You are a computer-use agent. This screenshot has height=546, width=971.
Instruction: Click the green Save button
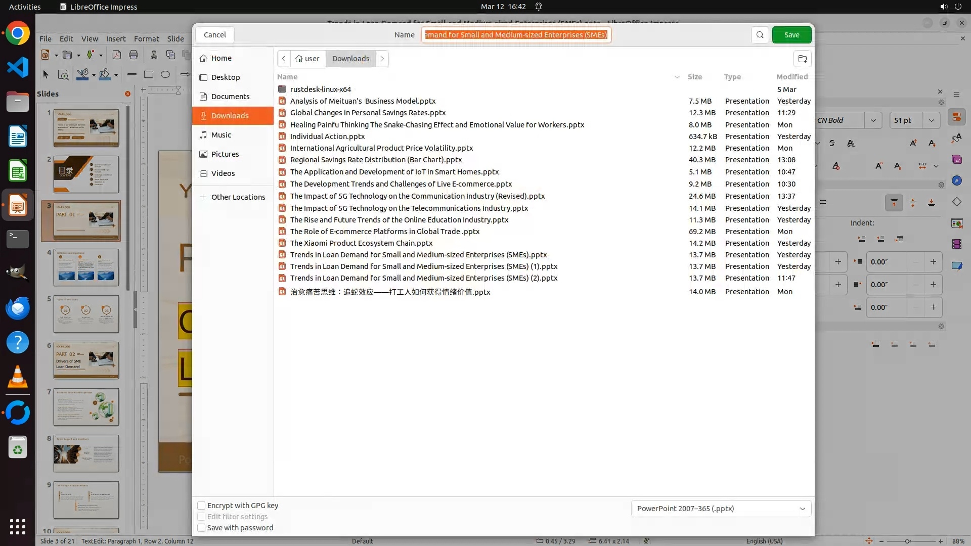tap(791, 35)
